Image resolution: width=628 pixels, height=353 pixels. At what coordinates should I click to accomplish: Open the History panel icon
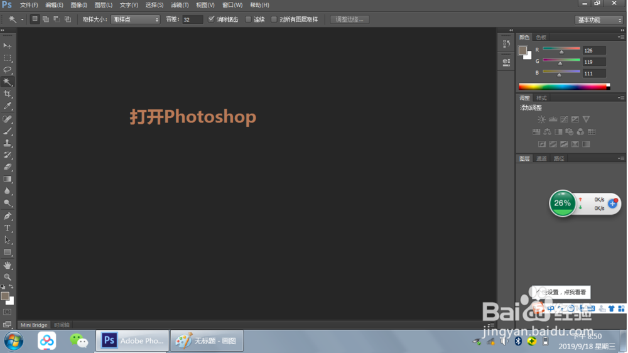[x=506, y=44]
